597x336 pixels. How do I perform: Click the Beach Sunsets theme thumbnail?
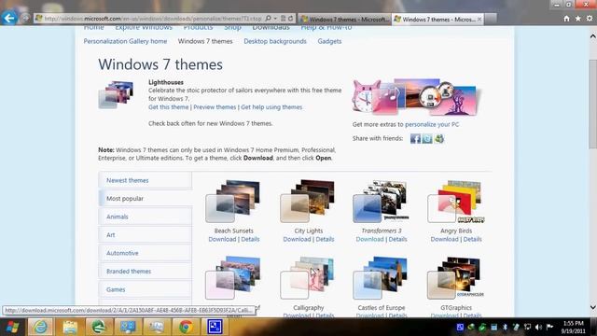pos(233,202)
